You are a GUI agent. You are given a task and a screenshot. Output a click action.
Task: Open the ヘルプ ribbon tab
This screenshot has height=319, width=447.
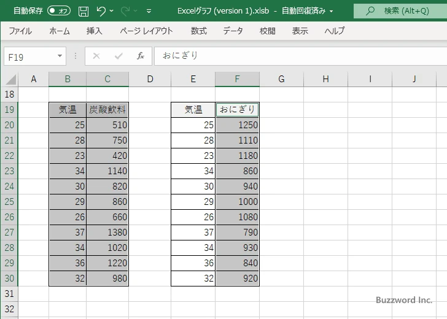[335, 31]
